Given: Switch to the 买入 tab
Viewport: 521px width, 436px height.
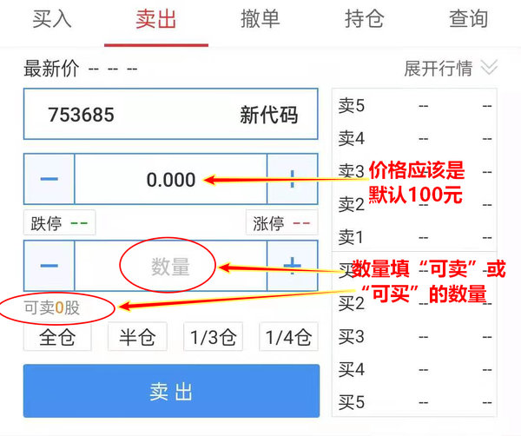Looking at the screenshot, I should click(x=52, y=19).
